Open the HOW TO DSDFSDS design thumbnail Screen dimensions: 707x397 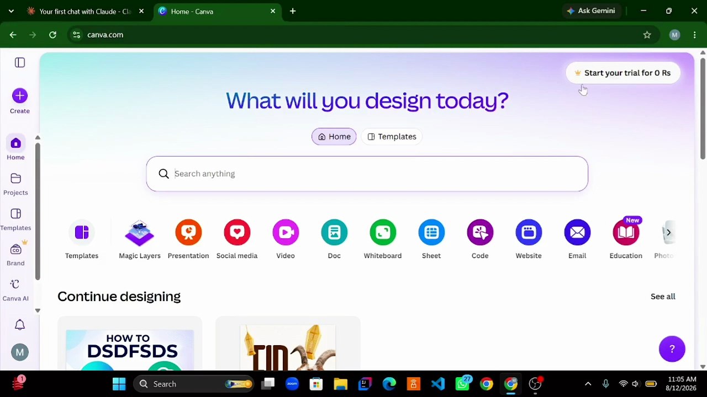[130, 344]
